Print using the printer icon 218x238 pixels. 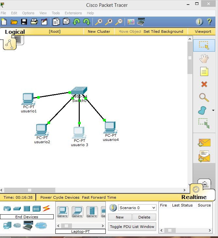pyautogui.click(x=34, y=22)
